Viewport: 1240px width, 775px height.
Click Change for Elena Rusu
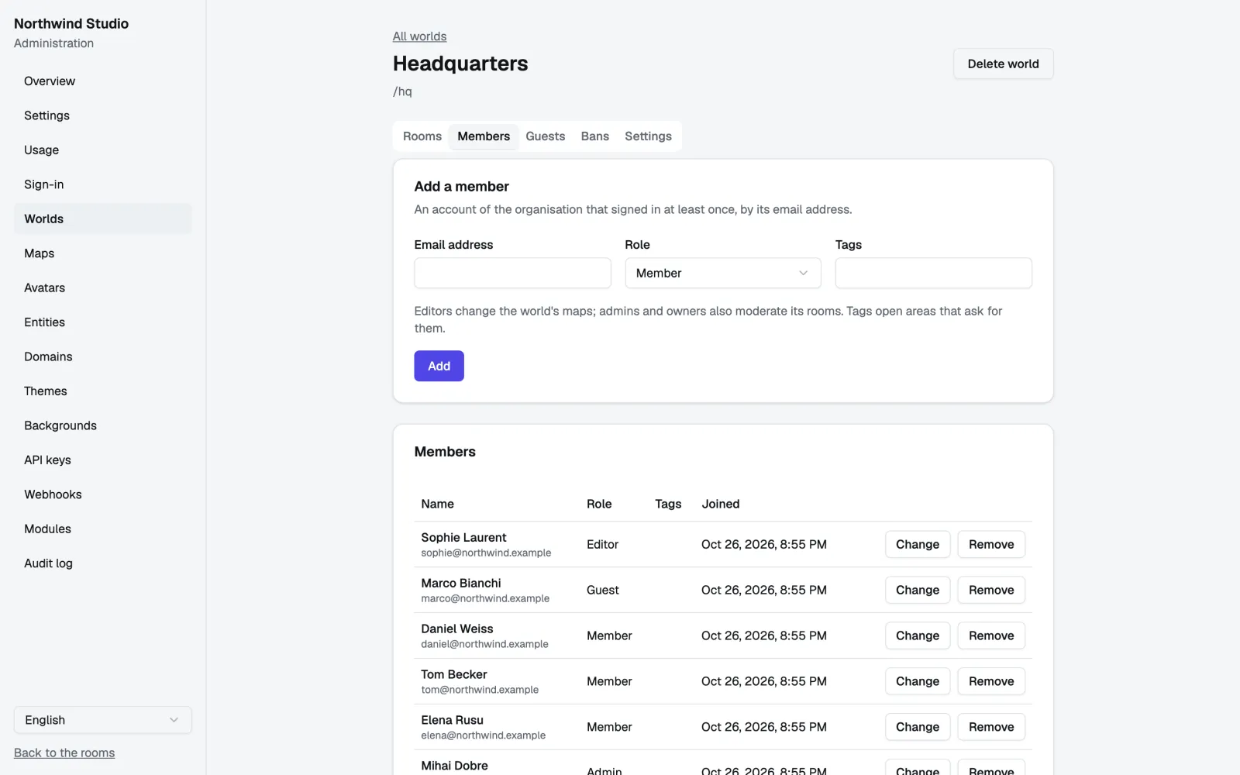coord(918,727)
